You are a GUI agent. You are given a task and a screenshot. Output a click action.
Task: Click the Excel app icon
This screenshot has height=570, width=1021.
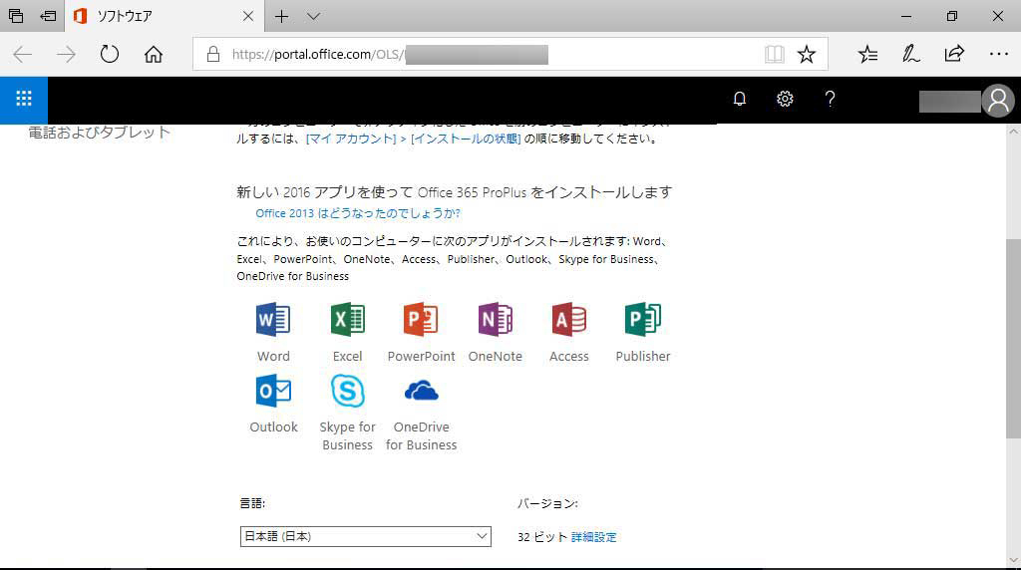tap(347, 320)
